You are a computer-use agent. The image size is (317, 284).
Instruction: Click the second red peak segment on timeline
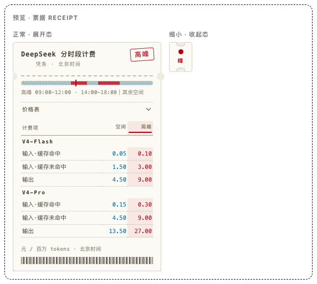click(x=109, y=83)
